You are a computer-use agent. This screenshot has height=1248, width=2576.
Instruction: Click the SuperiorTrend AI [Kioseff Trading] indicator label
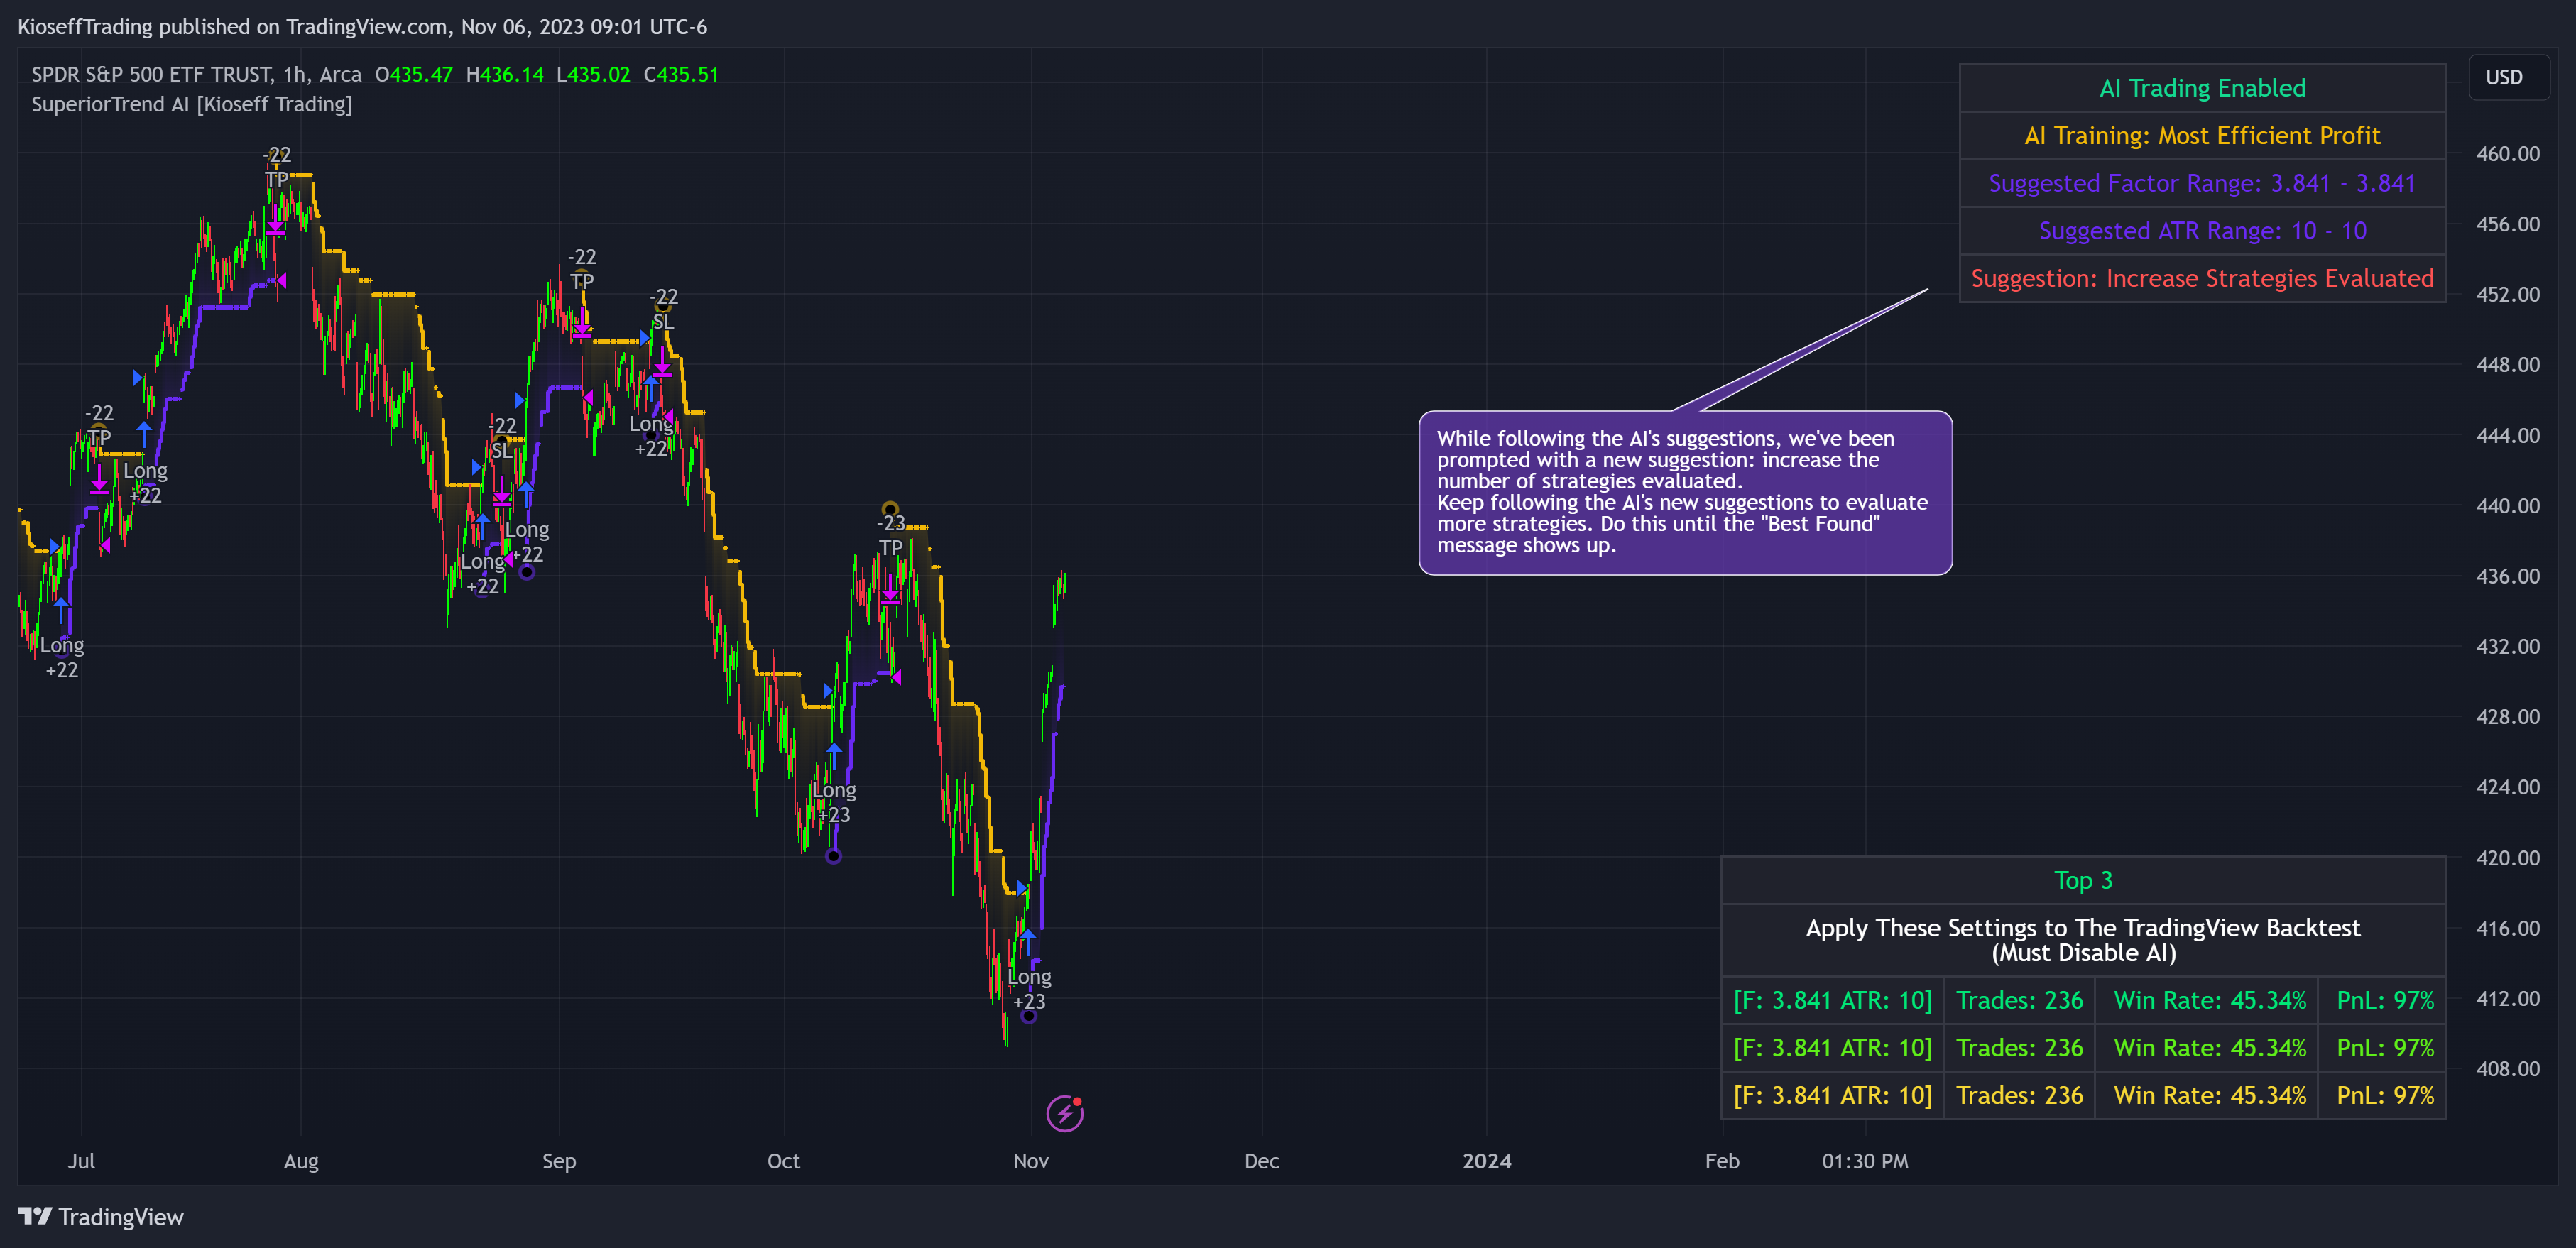point(191,104)
